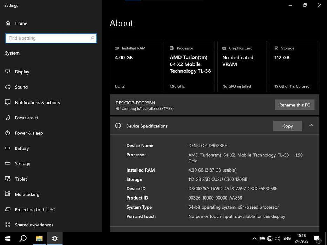327x245 pixels.
Task: Click the HP Compaq 6715s model text
Action: pyautogui.click(x=144, y=108)
